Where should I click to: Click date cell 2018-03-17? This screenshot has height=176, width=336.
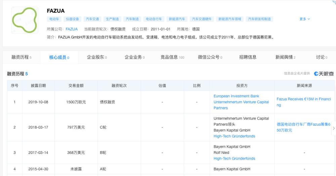[38, 127]
